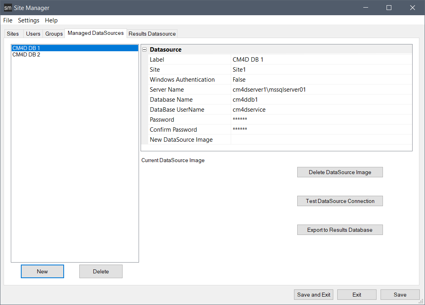Click Export to Results Database
Screen dimensions: 425x305
[340, 230]
